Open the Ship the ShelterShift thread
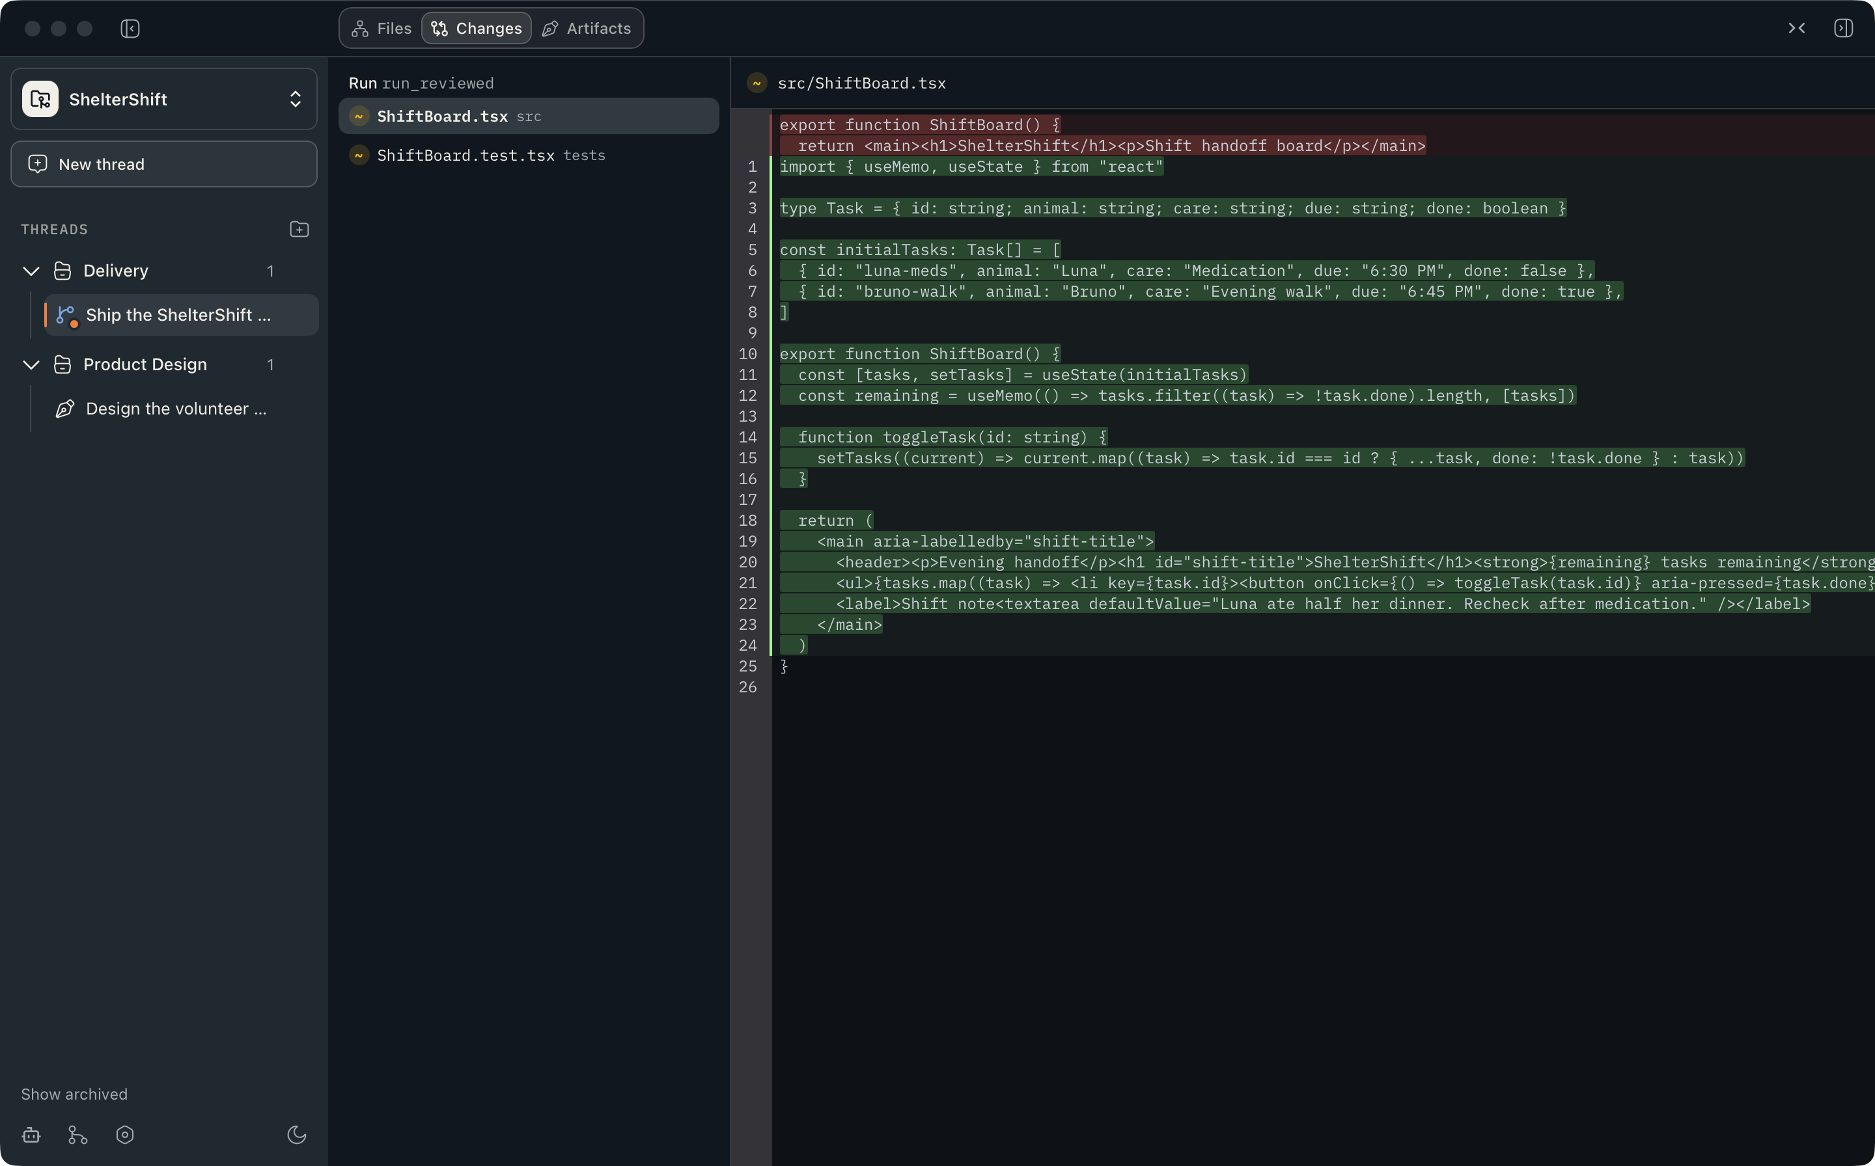1875x1166 pixels. [182, 315]
